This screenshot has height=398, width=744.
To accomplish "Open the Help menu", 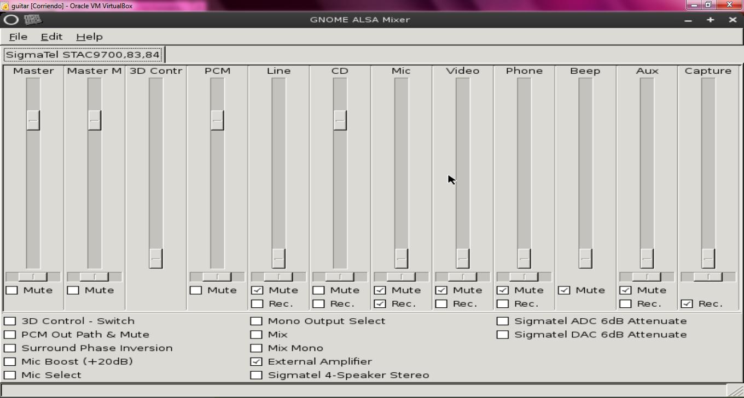I will pyautogui.click(x=89, y=37).
